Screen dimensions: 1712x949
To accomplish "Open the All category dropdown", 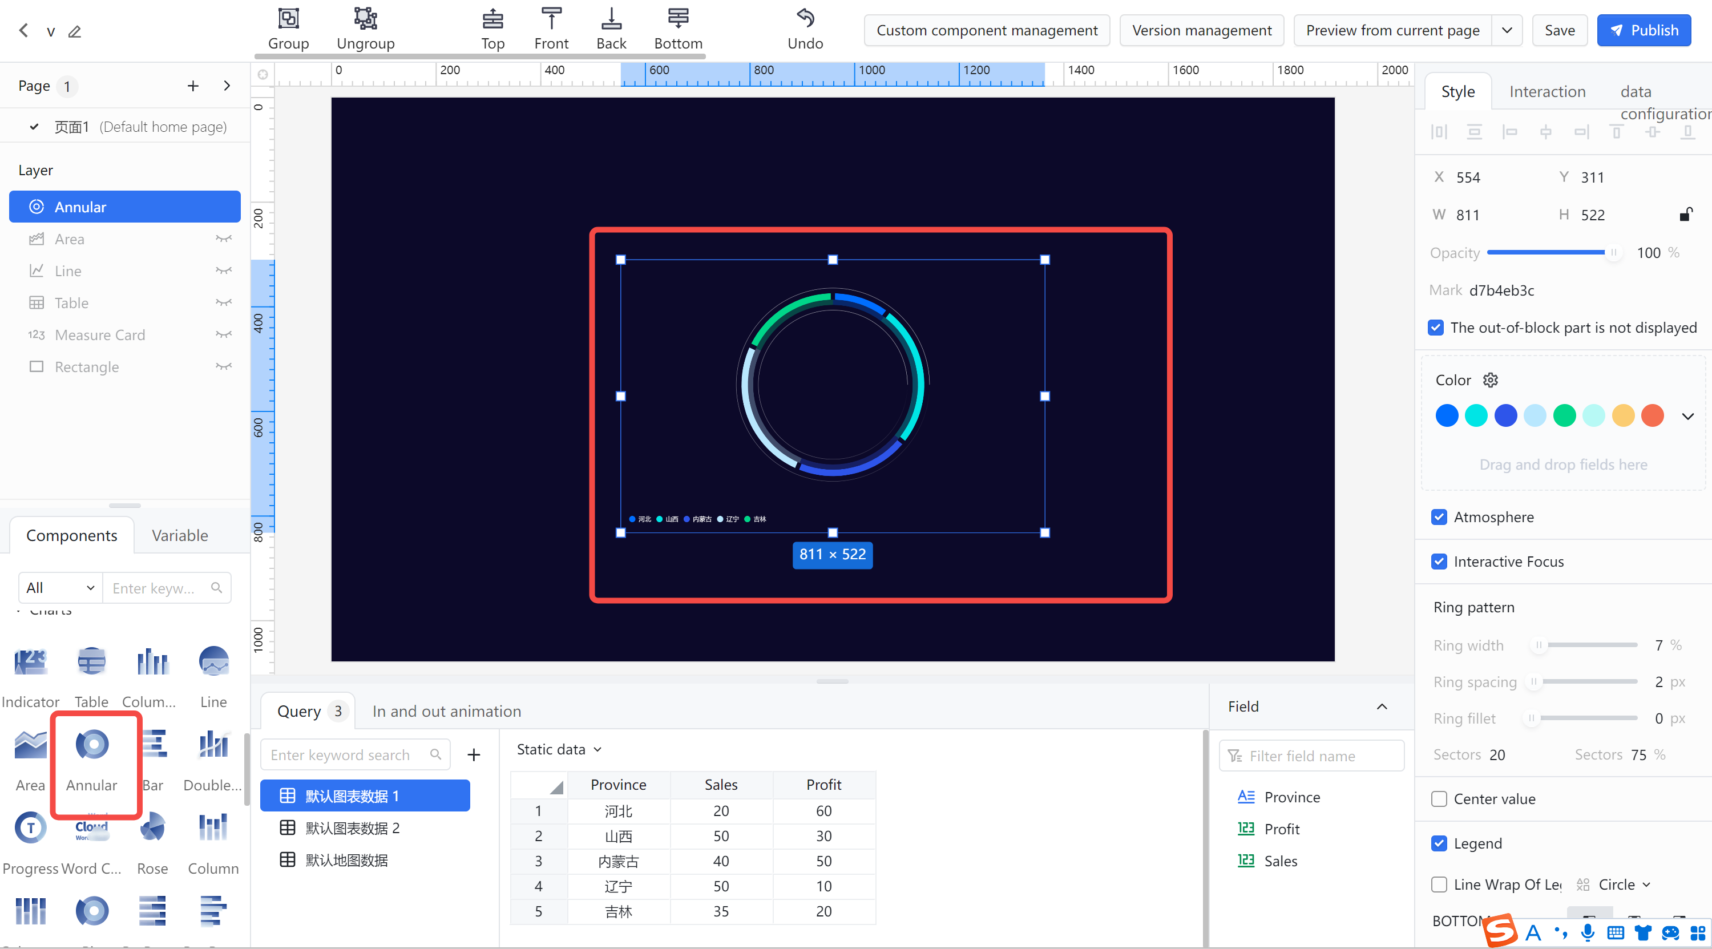I will 60,588.
